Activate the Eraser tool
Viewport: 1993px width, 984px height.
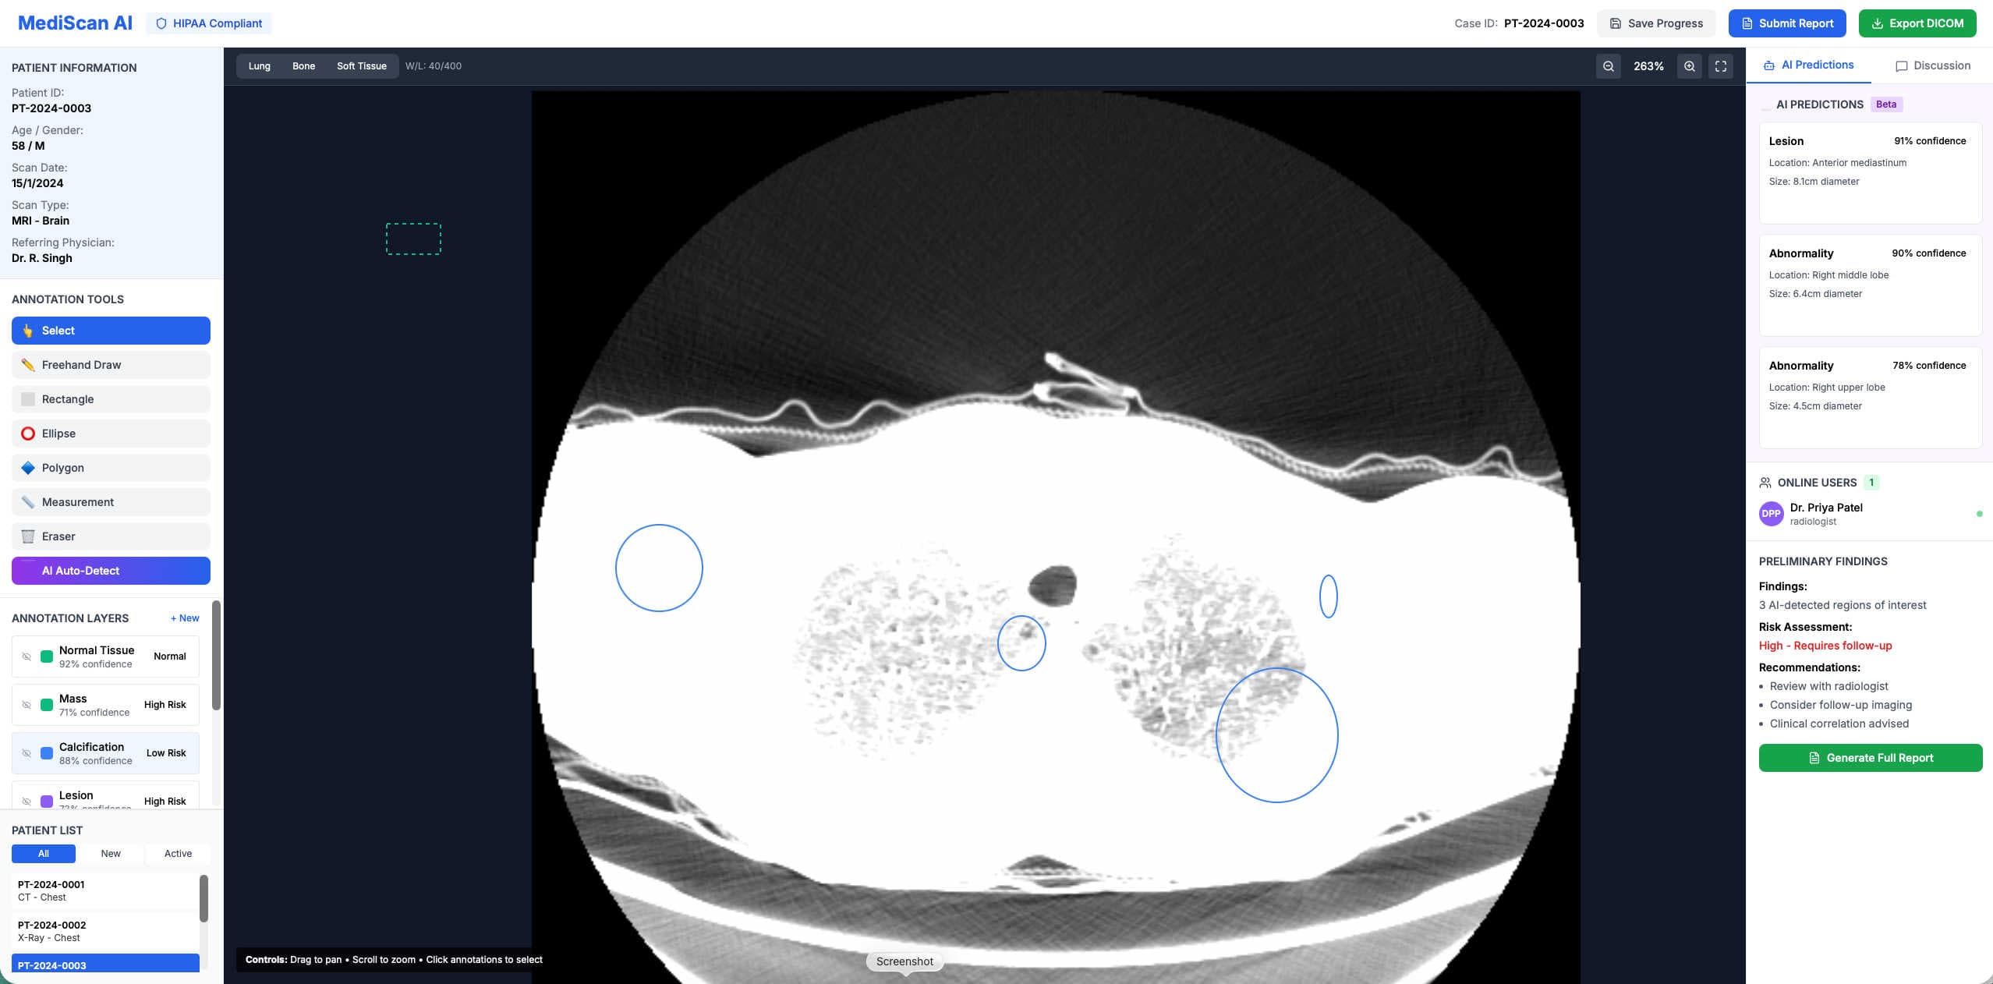110,536
